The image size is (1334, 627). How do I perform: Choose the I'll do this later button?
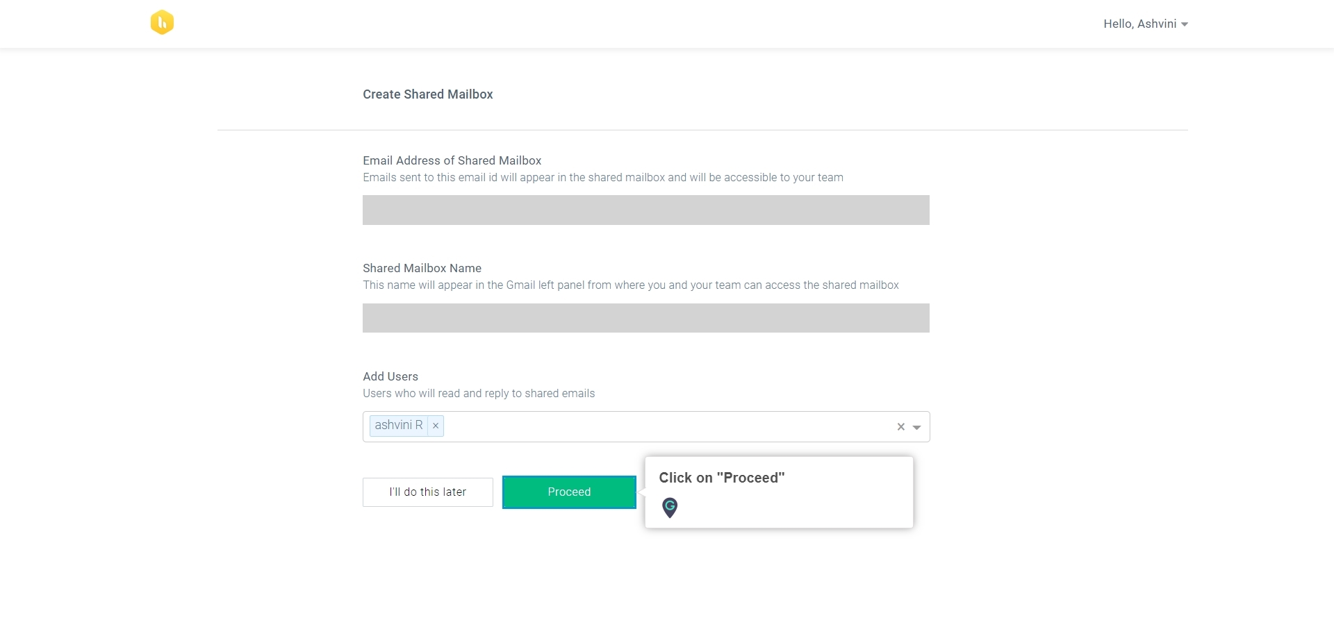428,492
